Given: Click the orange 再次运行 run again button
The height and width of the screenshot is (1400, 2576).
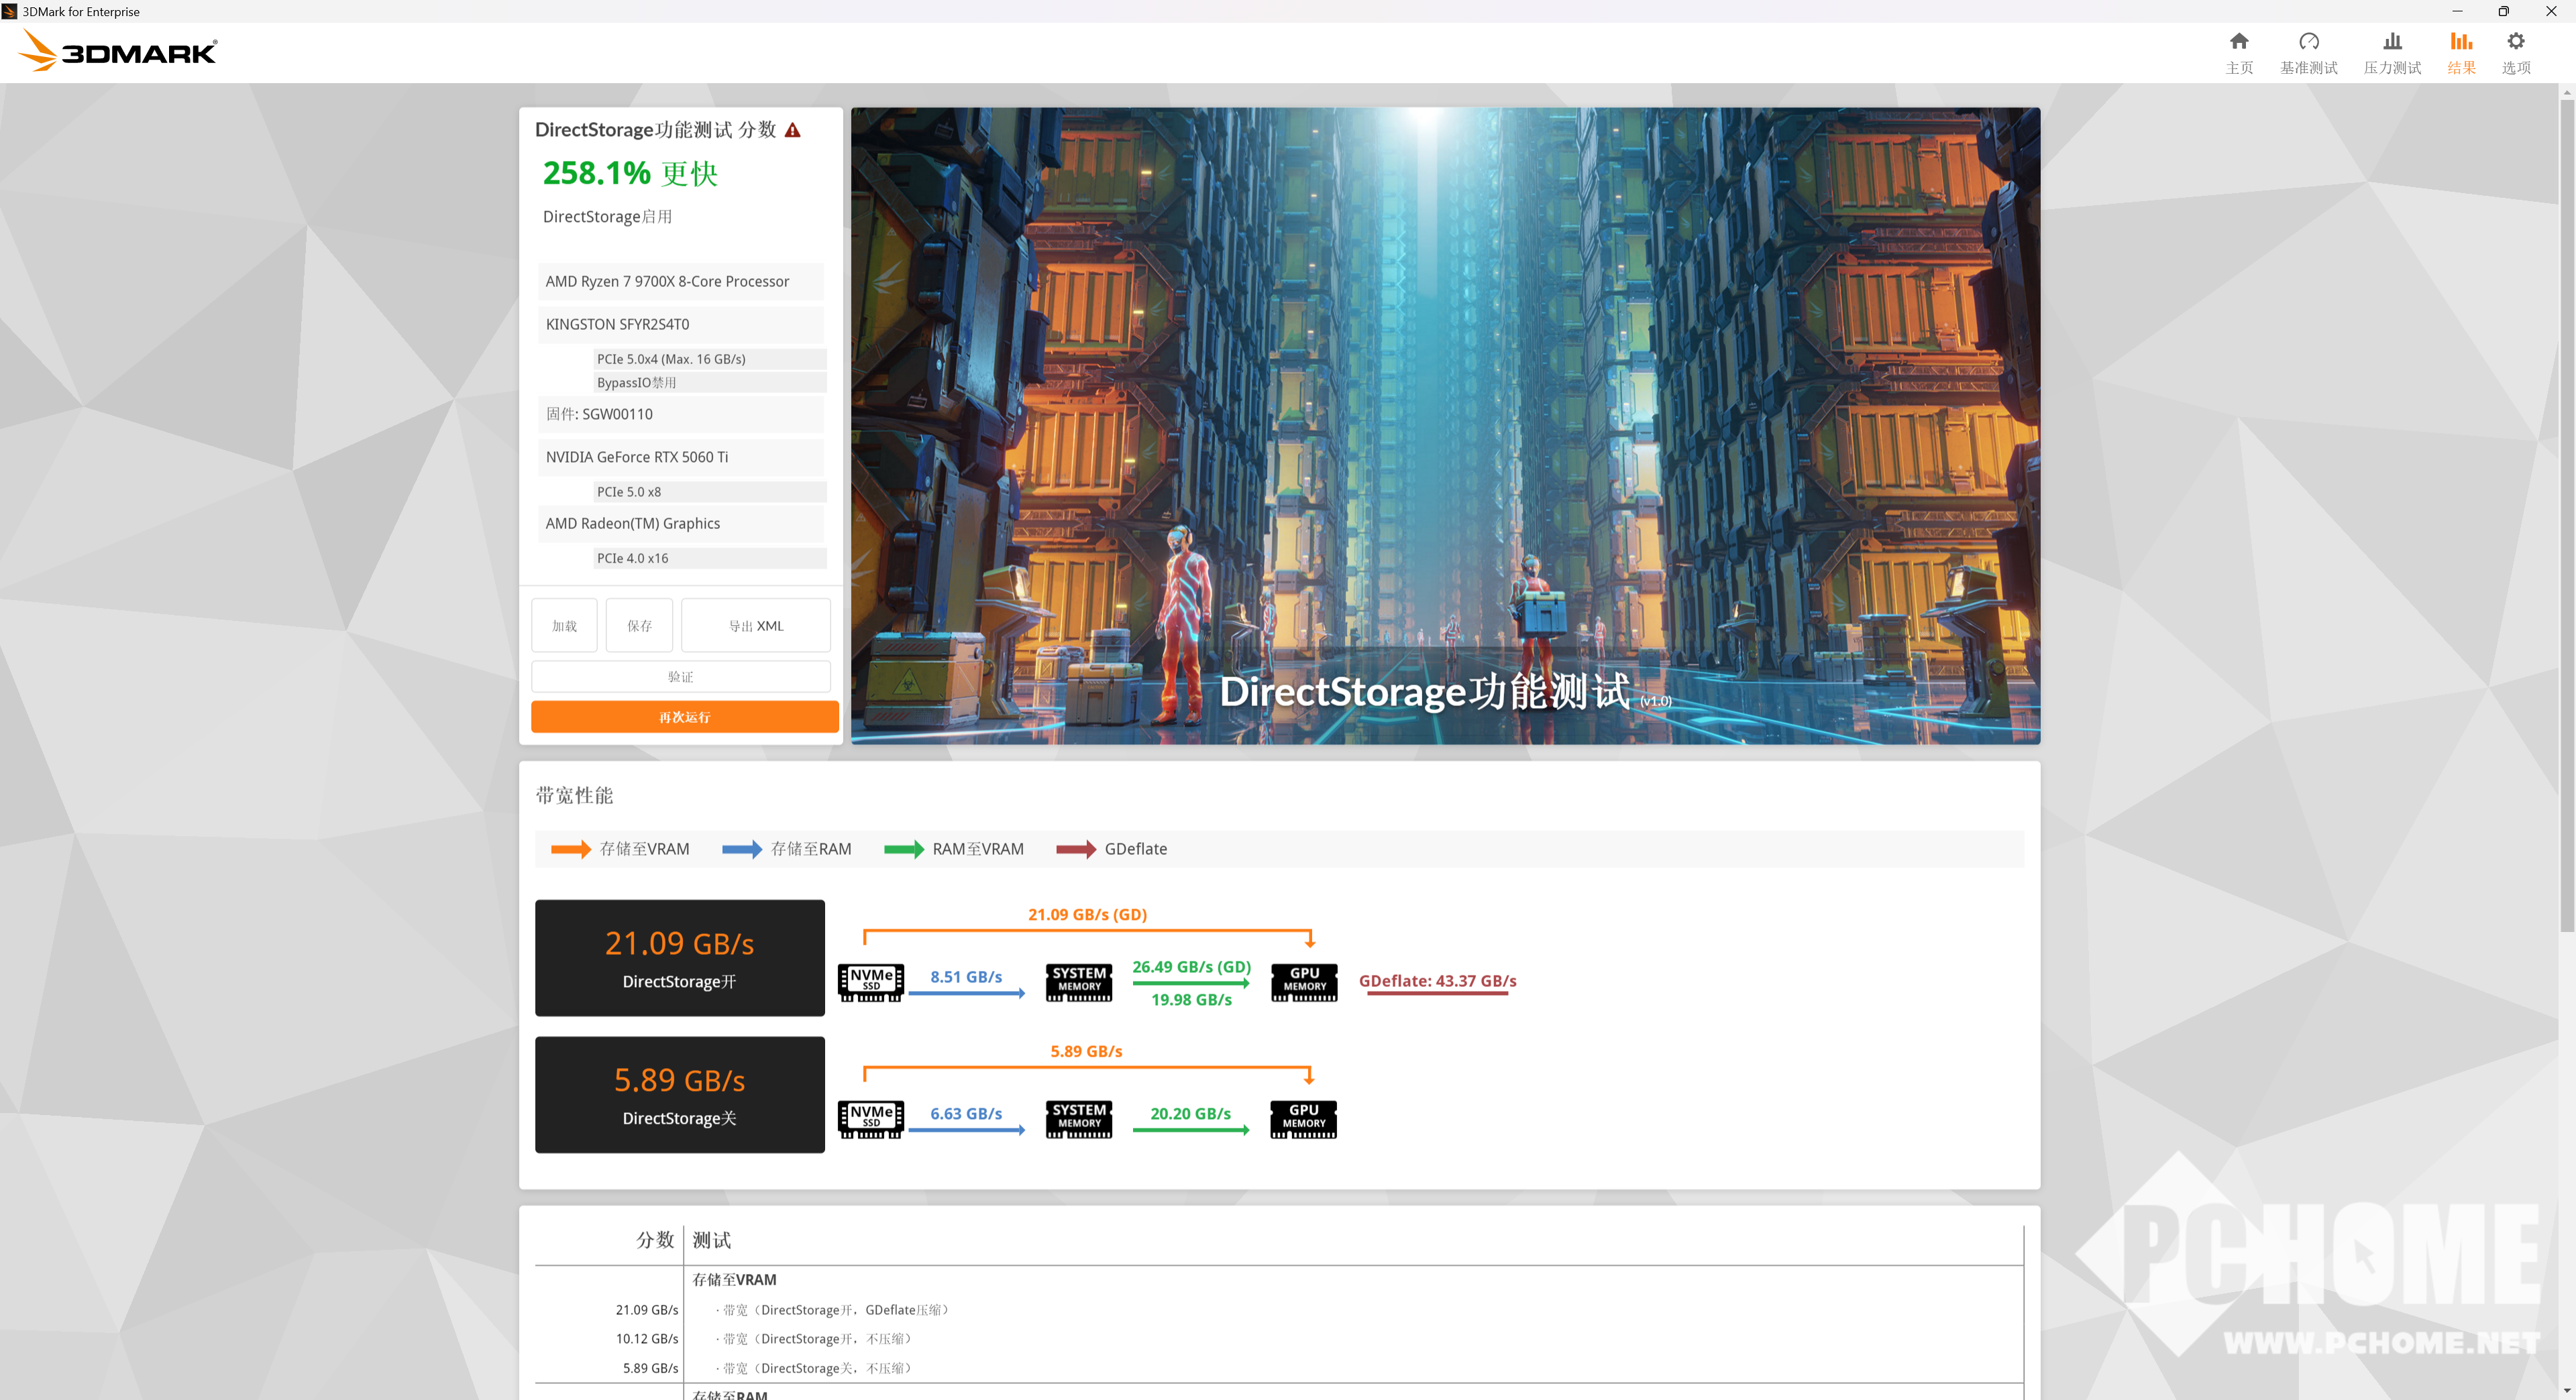Looking at the screenshot, I should coord(684,717).
